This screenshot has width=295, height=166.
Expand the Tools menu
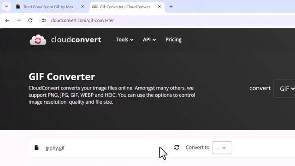124,40
